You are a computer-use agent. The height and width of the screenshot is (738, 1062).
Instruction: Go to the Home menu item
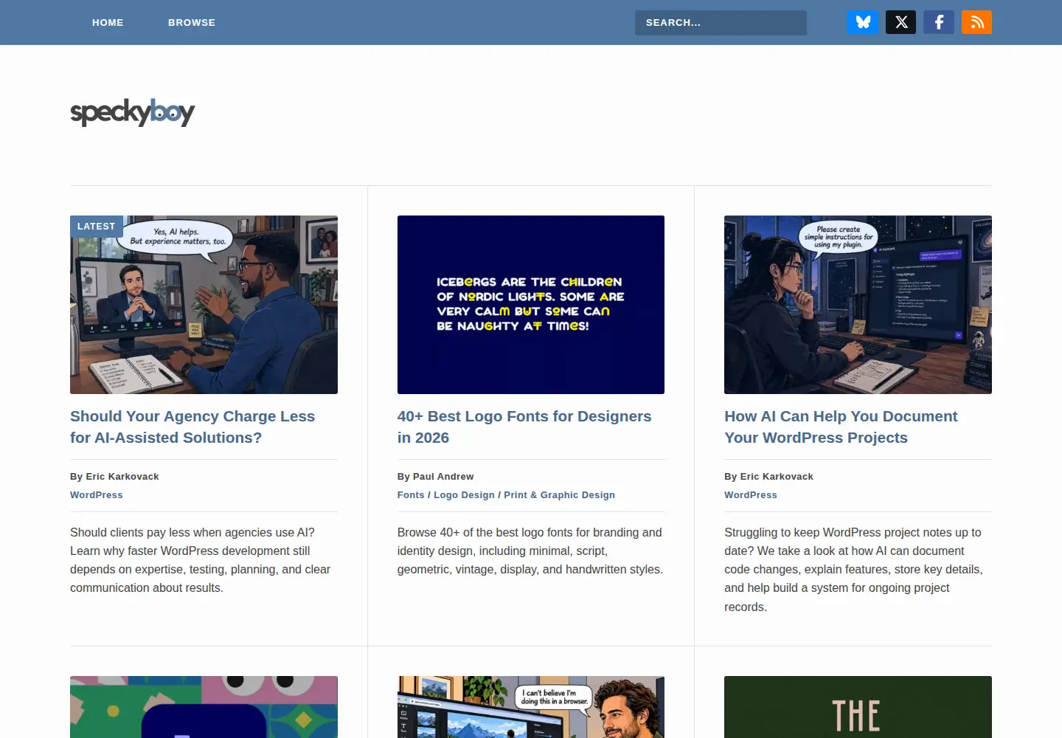[x=108, y=22]
